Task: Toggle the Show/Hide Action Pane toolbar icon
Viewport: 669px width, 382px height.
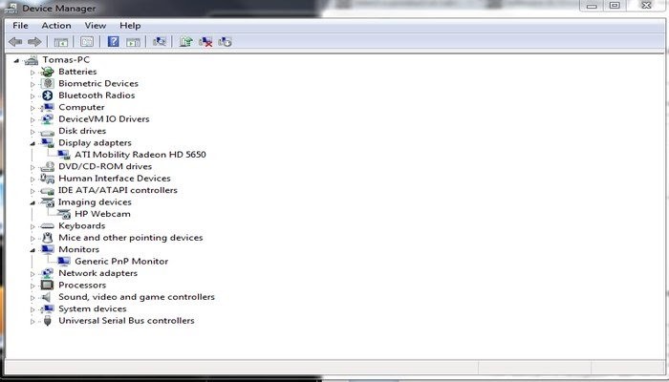Action: [133, 42]
